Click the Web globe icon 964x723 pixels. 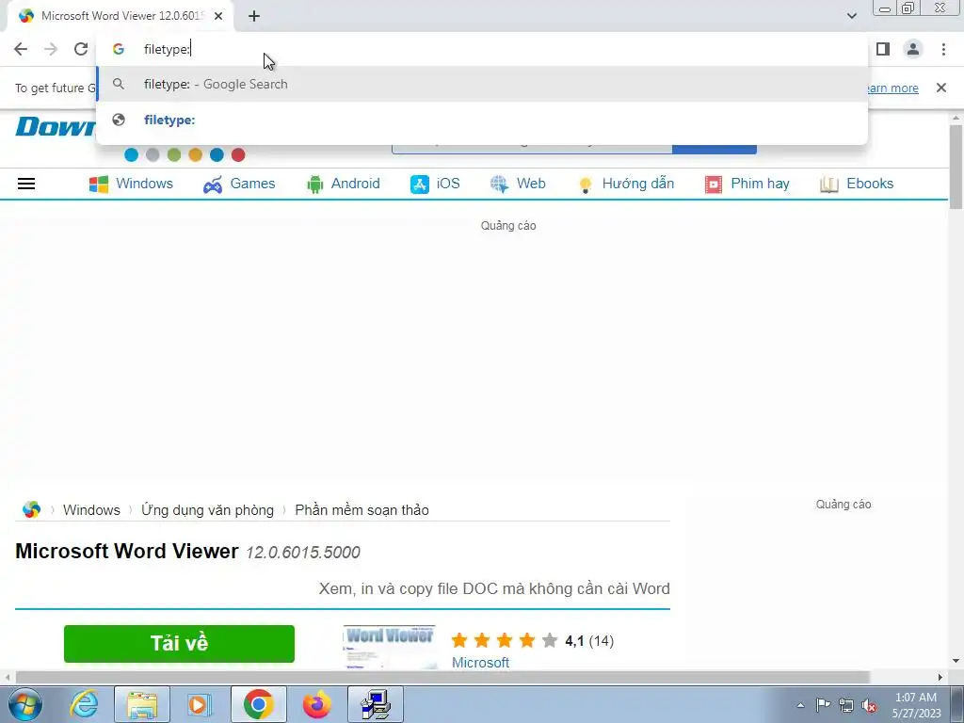point(499,185)
